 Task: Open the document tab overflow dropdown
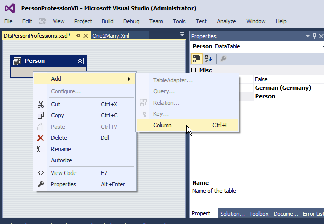click(x=182, y=34)
